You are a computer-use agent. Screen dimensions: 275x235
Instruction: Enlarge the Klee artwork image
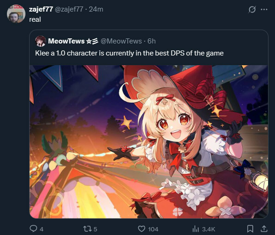[x=149, y=142]
